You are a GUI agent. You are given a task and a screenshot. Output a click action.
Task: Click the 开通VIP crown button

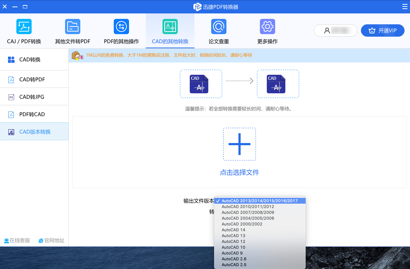click(382, 30)
